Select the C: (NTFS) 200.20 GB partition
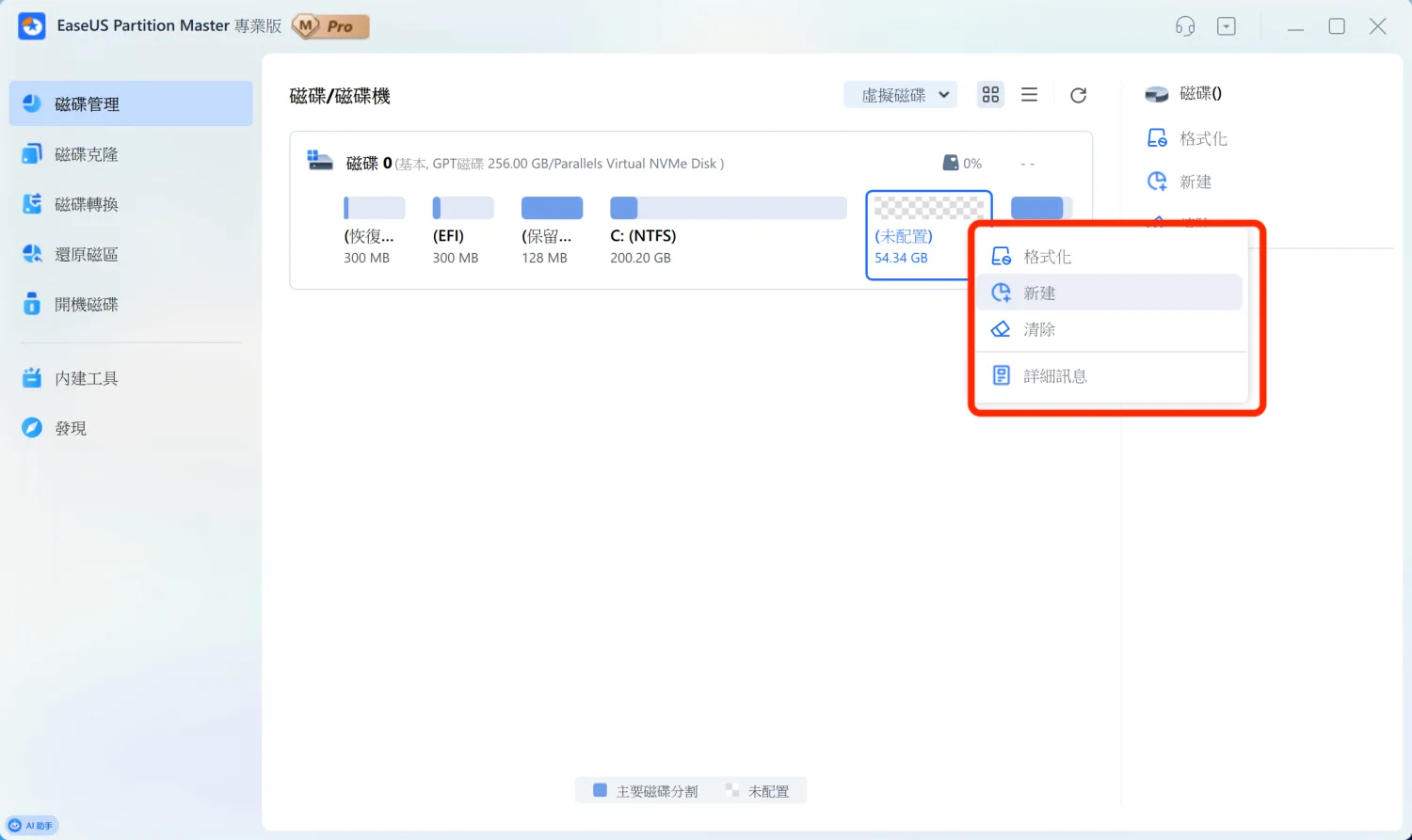 pos(729,231)
